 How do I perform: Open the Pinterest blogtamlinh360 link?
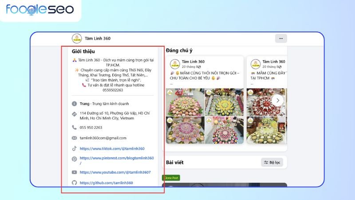(117, 158)
